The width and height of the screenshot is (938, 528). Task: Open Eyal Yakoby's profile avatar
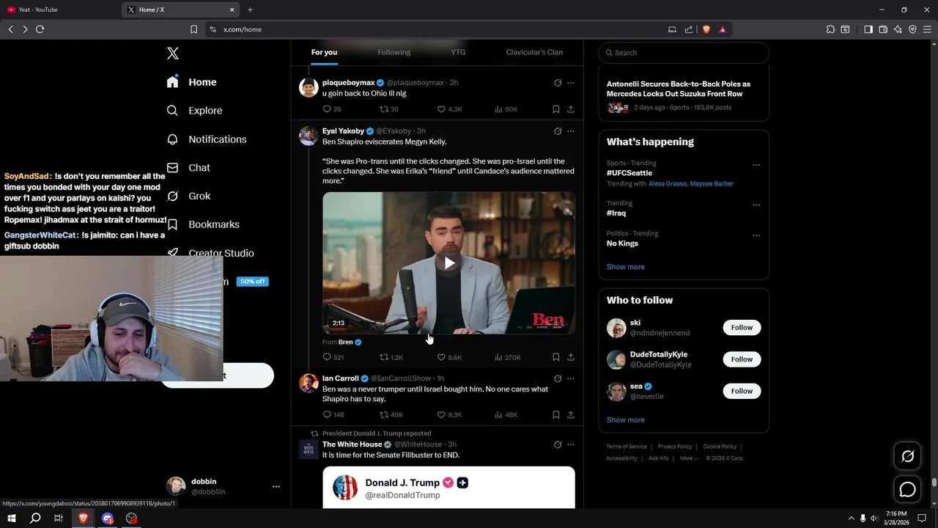309,136
